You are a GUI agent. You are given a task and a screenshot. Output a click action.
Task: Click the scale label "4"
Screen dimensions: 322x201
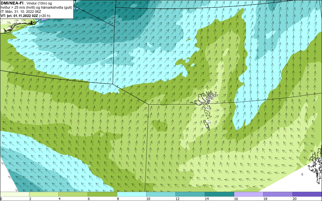point(60,199)
